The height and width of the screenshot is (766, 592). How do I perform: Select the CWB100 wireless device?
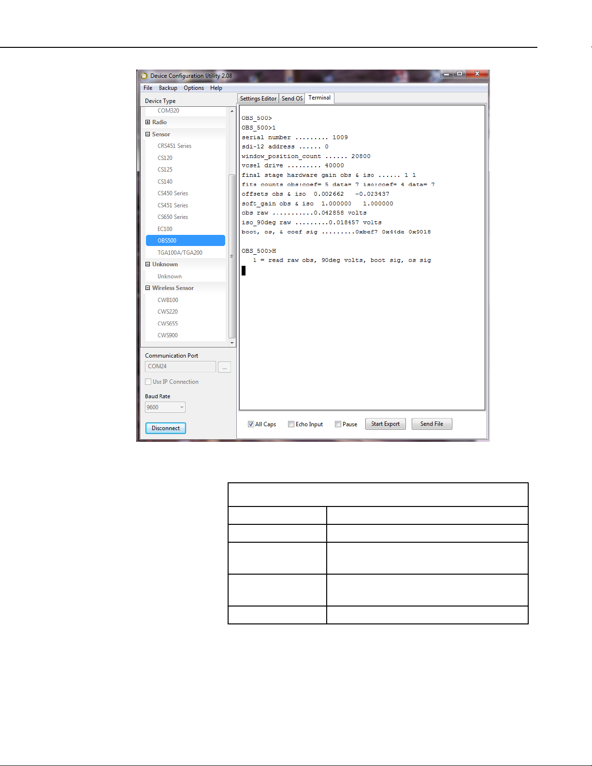pos(168,300)
